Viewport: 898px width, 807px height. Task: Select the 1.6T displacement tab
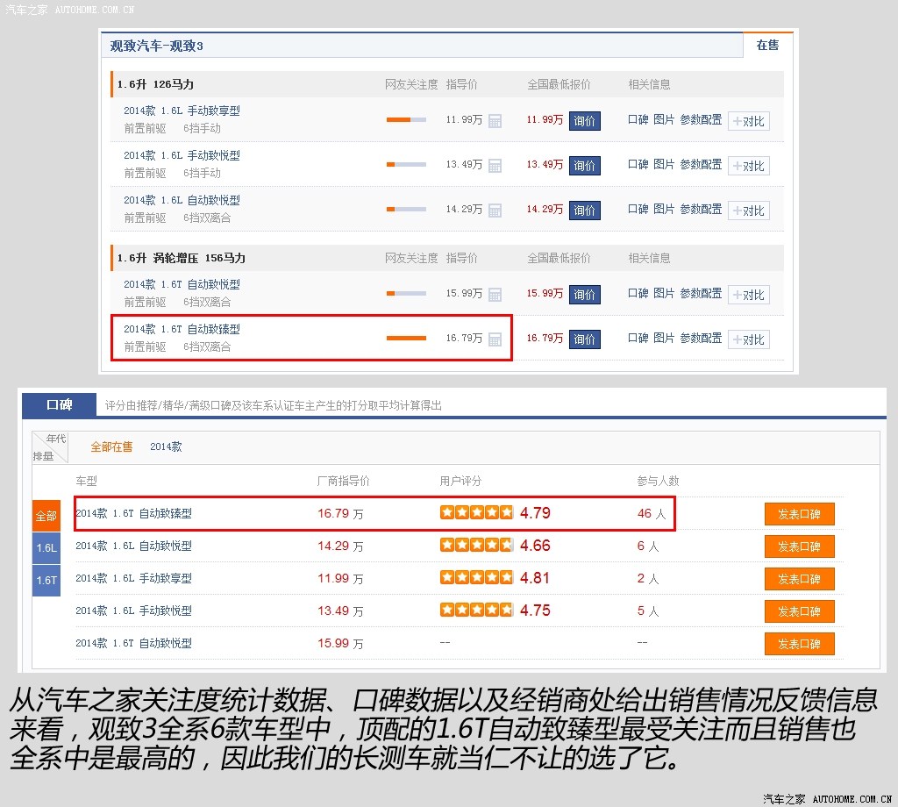click(46, 580)
